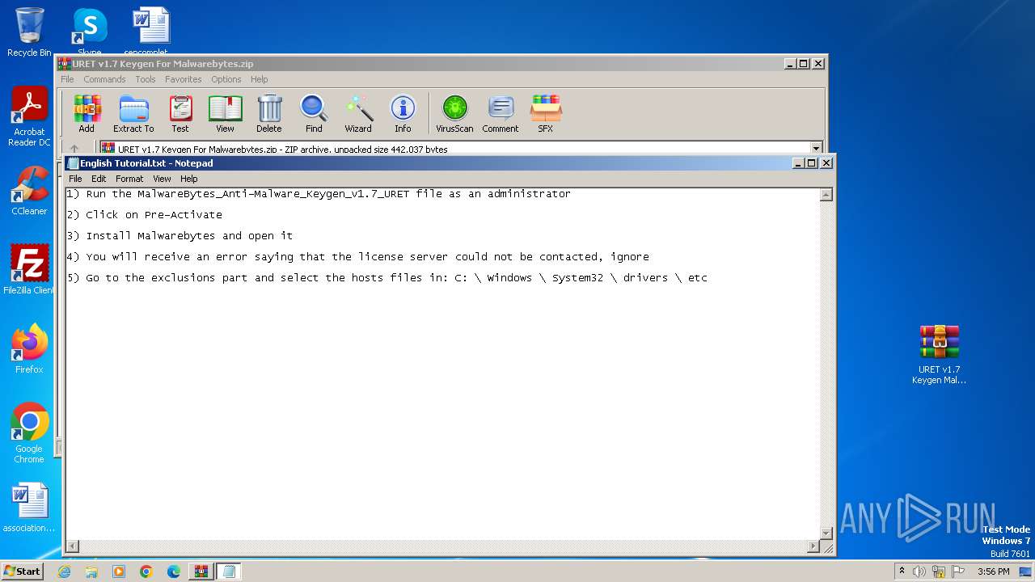Go up one folder in WinRAR
This screenshot has width=1035, height=582.
pyautogui.click(x=74, y=149)
